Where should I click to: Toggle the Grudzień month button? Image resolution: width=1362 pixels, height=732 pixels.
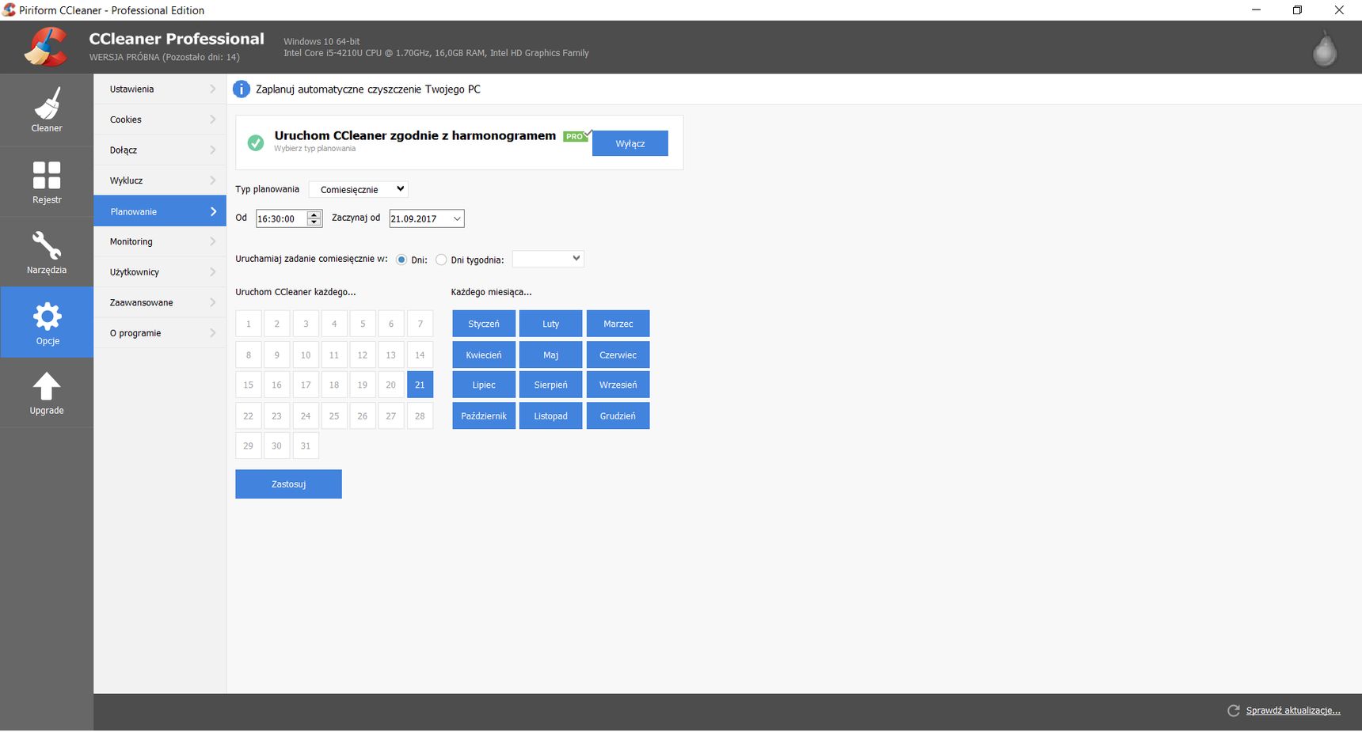point(618,415)
